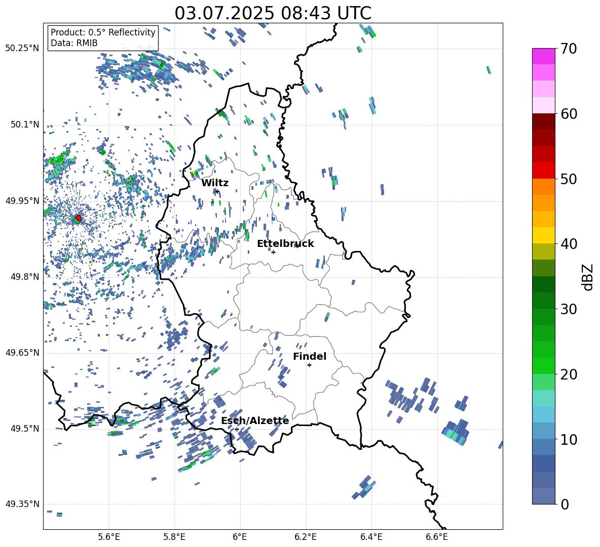Click the yellow colorbar segment at 40
The height and width of the screenshot is (547, 600).
click(543, 235)
